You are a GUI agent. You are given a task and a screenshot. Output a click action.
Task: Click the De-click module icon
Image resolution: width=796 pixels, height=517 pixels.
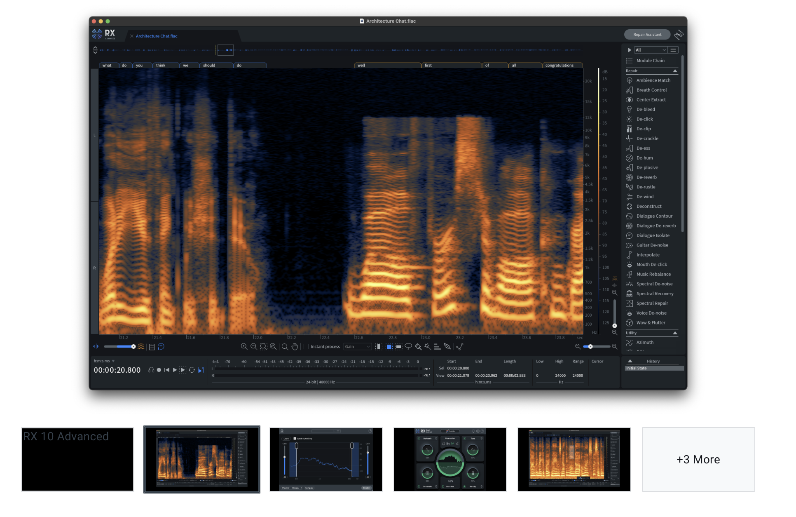pyautogui.click(x=629, y=118)
